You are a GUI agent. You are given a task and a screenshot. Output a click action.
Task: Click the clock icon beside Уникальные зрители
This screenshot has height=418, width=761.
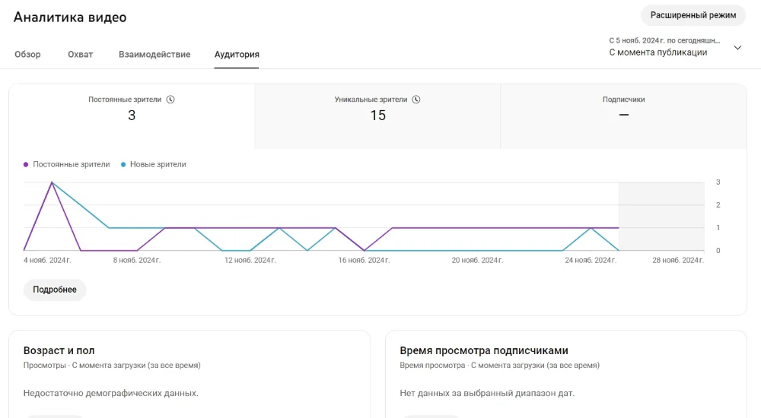point(416,100)
